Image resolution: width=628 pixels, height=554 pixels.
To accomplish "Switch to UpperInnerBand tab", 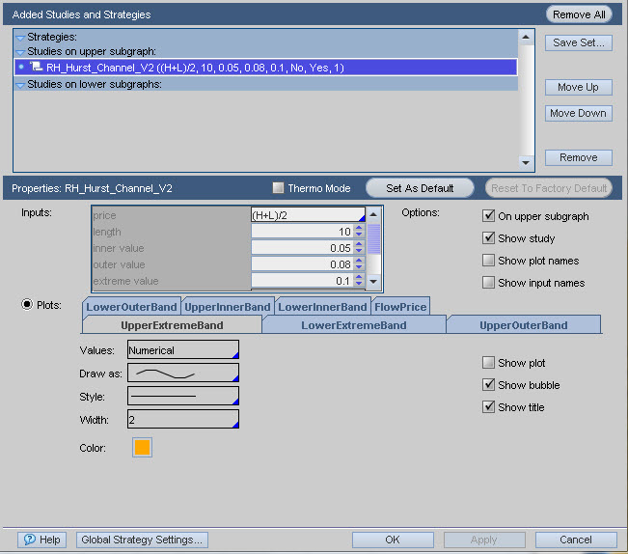I will pos(228,307).
